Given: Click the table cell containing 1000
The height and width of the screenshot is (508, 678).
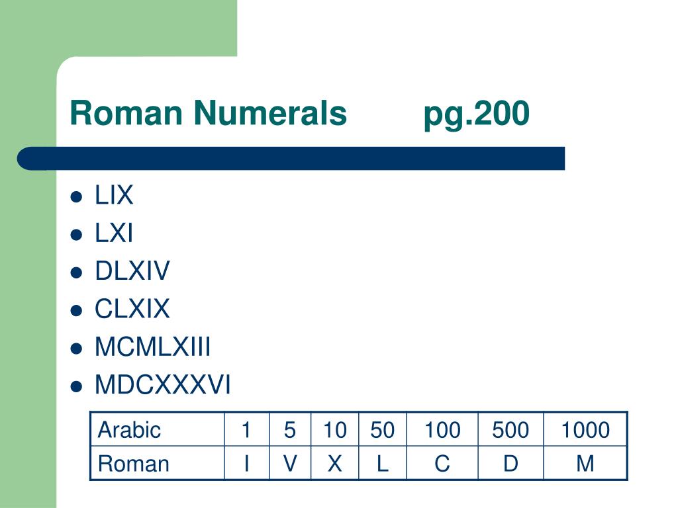Looking at the screenshot, I should [585, 429].
